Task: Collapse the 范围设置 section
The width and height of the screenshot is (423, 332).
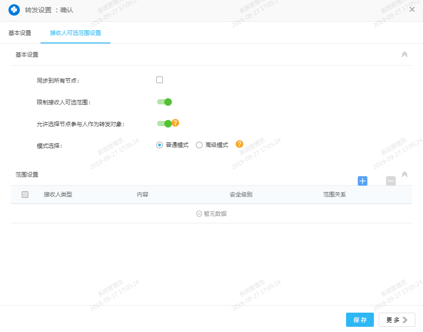Action: pos(404,174)
